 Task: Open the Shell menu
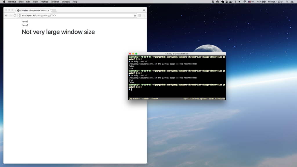coord(21,2)
